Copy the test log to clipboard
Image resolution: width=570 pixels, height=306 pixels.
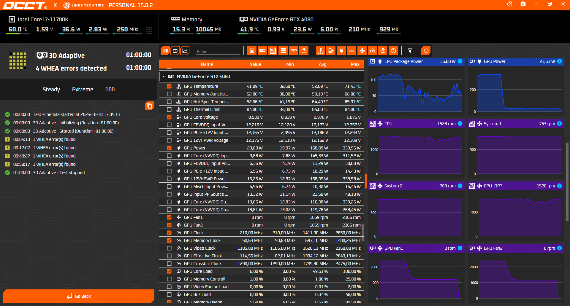[x=149, y=106]
